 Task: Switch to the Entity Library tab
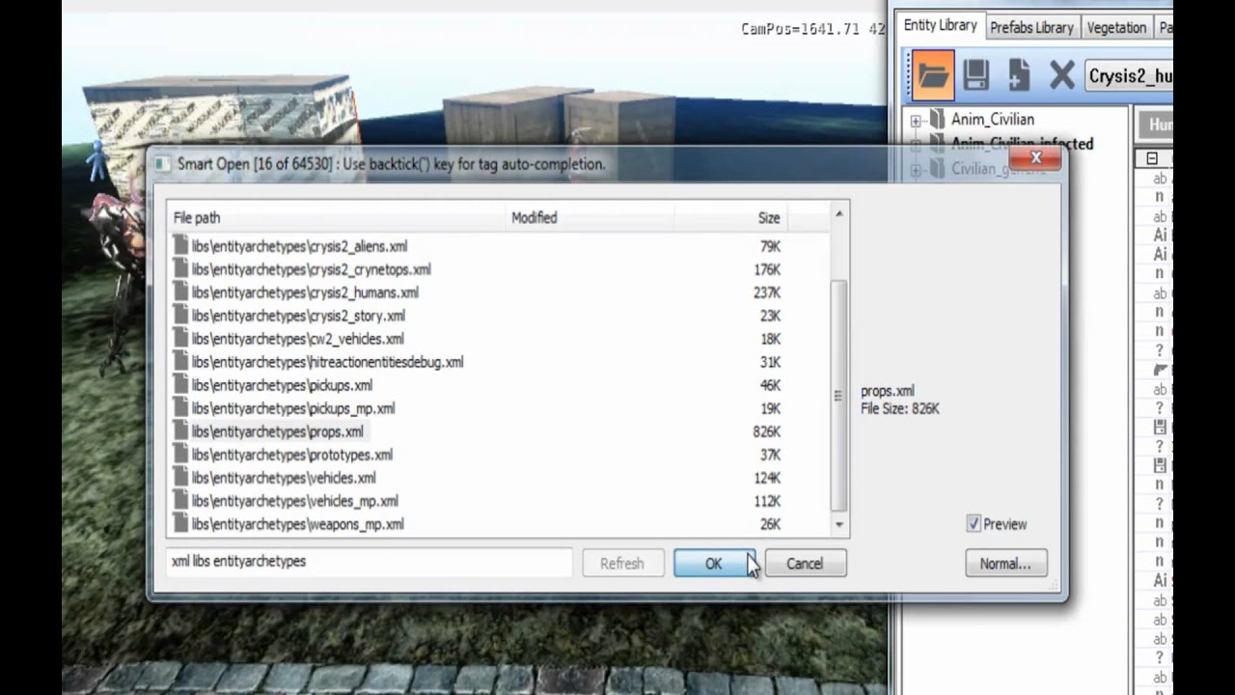pos(940,26)
